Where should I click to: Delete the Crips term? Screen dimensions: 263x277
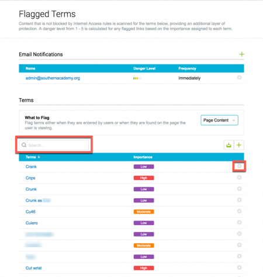(x=239, y=178)
